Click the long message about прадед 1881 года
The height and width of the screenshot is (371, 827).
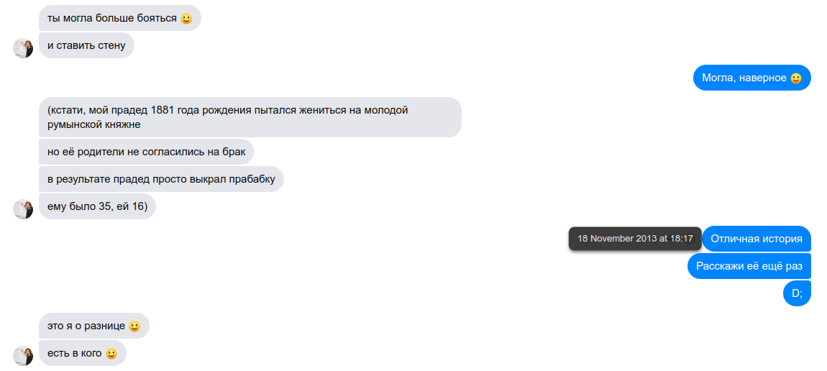pyautogui.click(x=250, y=117)
